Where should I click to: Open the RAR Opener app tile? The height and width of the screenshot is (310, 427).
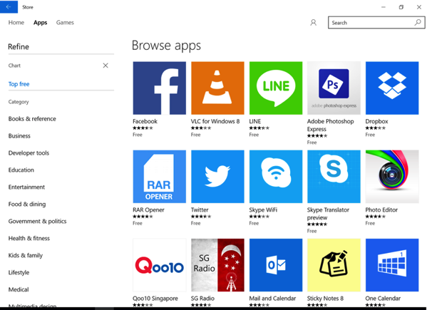(159, 176)
